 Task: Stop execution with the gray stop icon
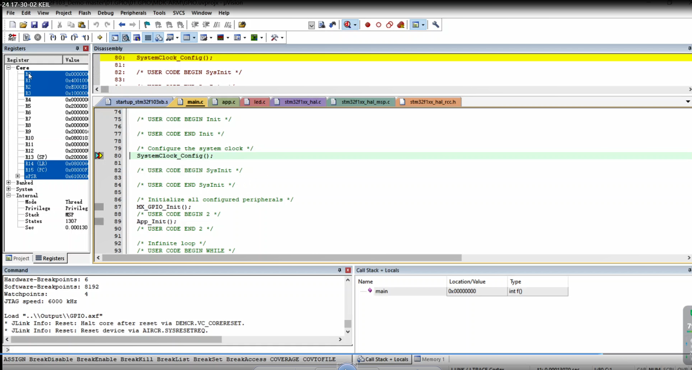(x=38, y=38)
